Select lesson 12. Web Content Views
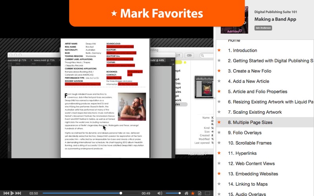 coord(251,163)
